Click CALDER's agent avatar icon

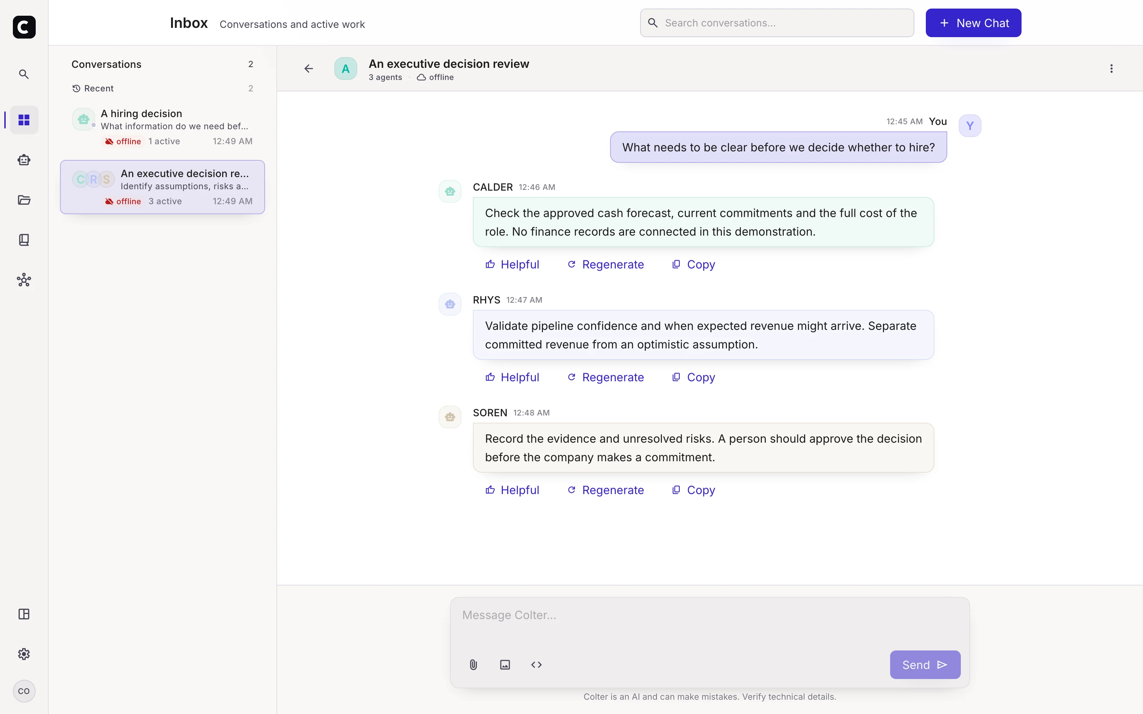point(450,191)
